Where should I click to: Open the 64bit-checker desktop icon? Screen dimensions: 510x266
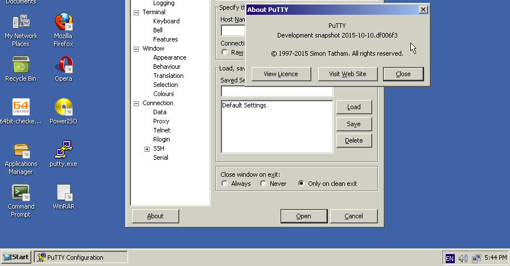click(21, 111)
